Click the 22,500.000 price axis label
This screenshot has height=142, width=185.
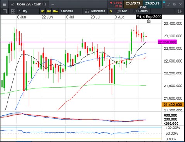(x=173, y=61)
